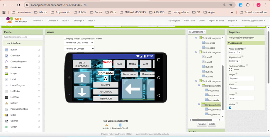Screen dimensions: 270x137
Task: Choose the Slider component icon
Action: 6,115
